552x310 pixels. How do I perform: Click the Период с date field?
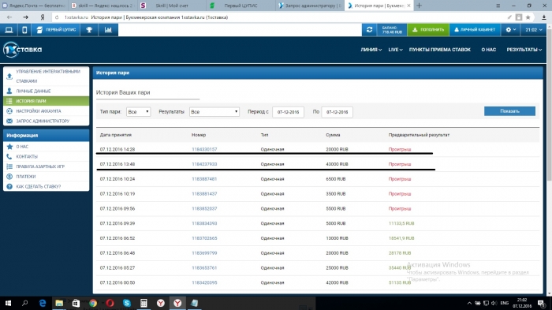[x=288, y=112]
